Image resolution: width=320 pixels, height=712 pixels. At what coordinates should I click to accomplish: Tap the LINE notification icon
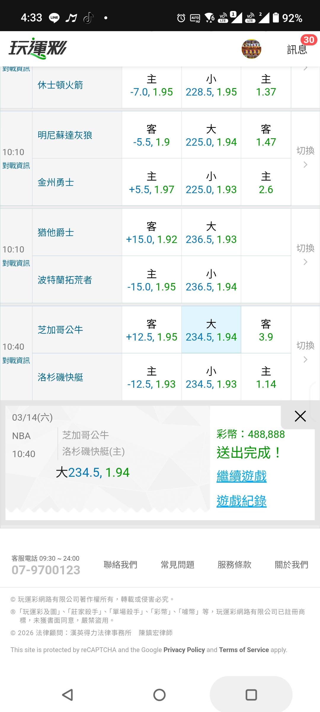[54, 18]
